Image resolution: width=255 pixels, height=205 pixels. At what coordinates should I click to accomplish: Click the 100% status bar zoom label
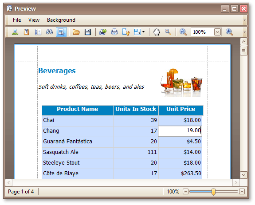[173, 192]
